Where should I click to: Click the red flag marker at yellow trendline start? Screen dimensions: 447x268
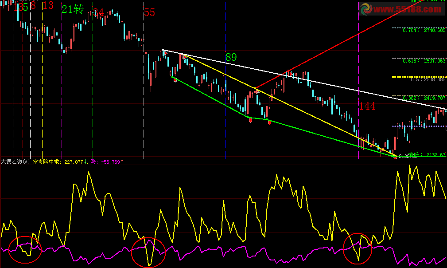(x=185, y=57)
